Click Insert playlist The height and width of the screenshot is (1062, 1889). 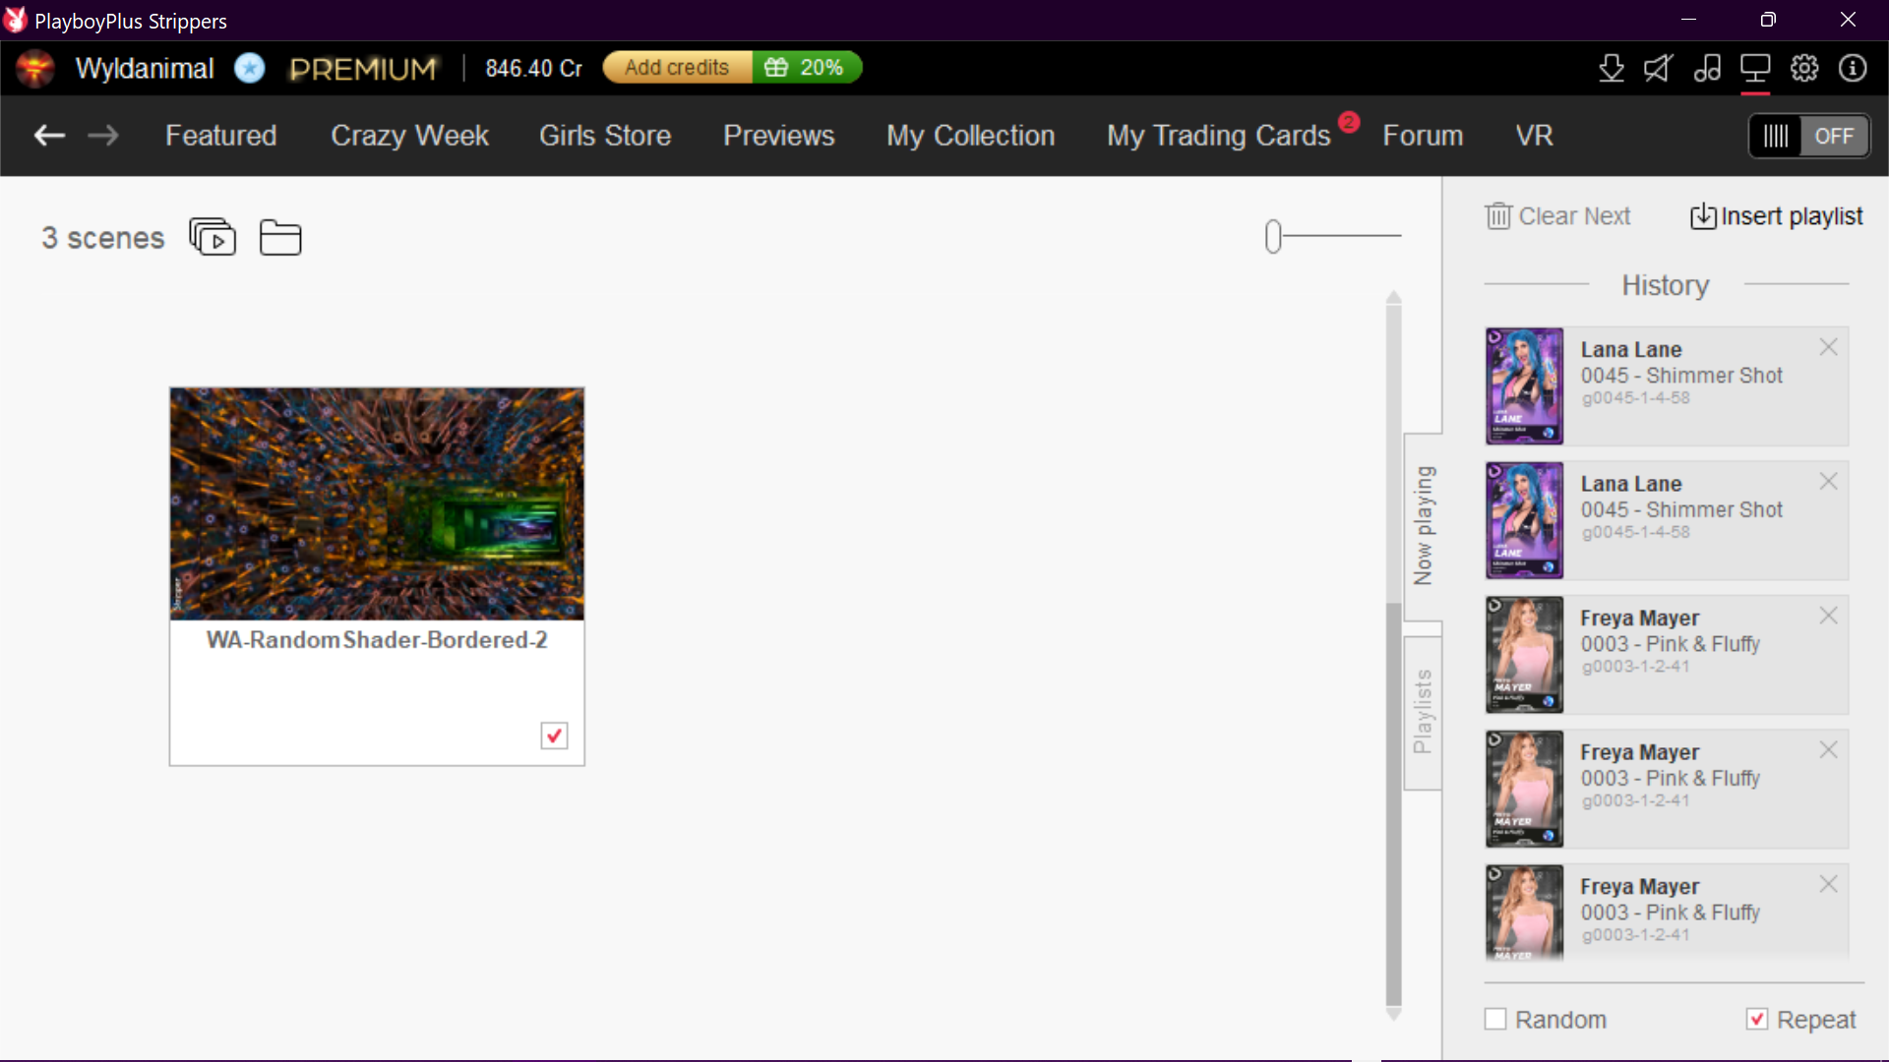point(1777,216)
